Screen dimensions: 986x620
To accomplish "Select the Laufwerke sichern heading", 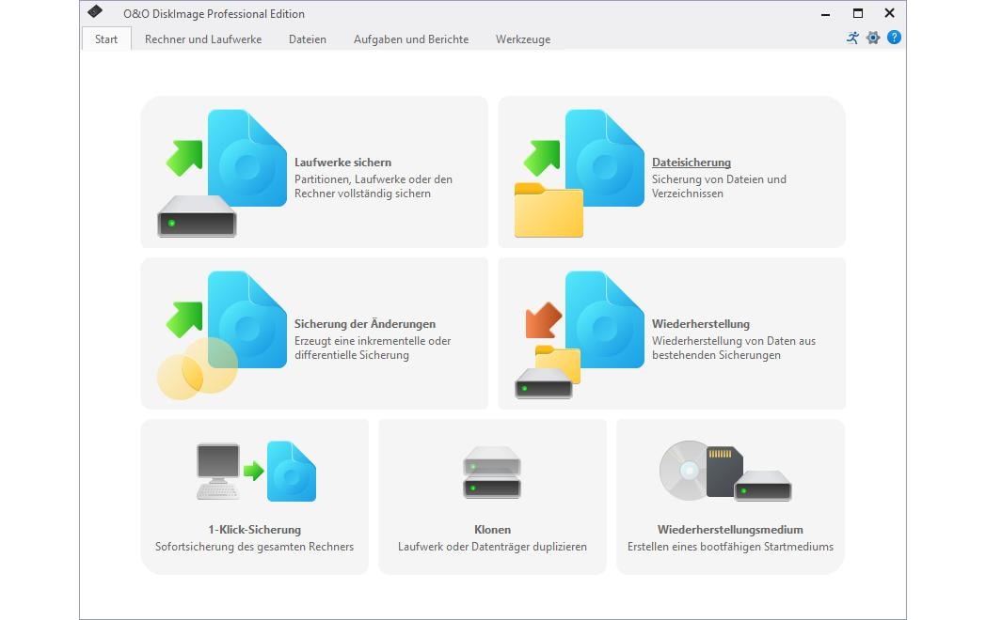I will [342, 163].
